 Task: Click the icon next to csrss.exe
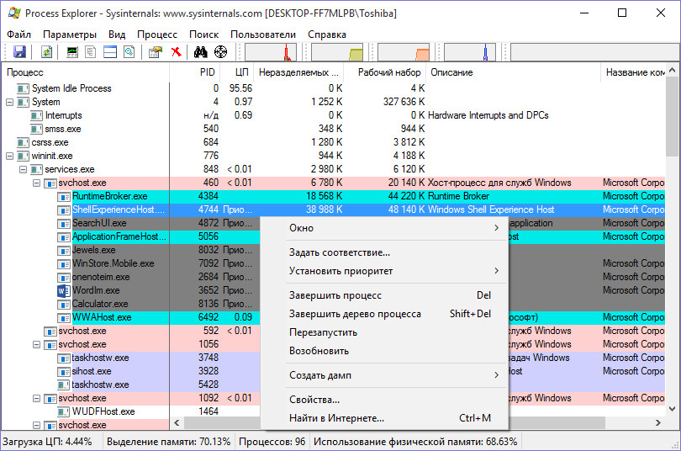23,142
